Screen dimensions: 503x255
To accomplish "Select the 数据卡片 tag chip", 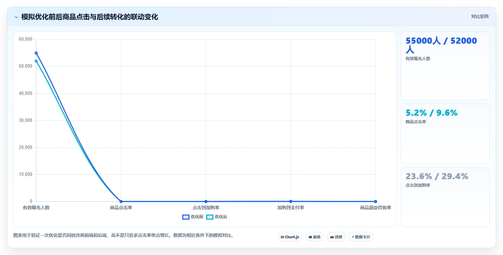I will tap(361, 237).
